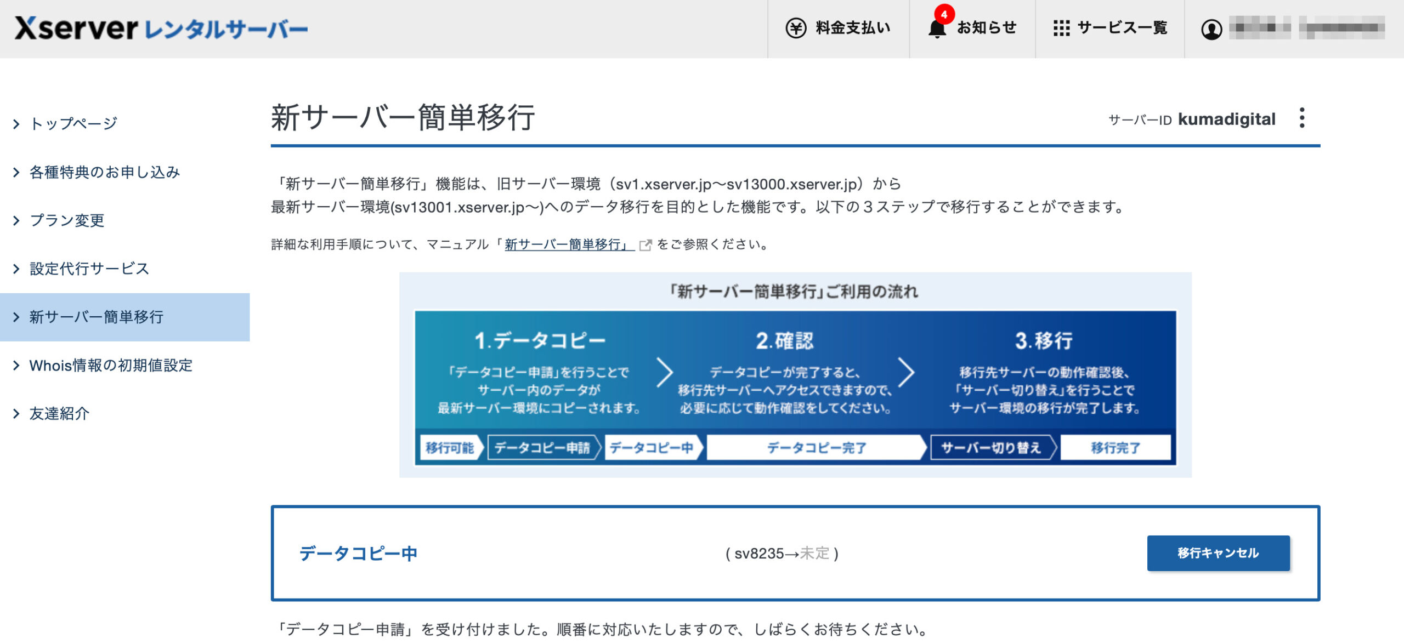This screenshot has width=1404, height=644.
Task: Open the user account avatar icon
Action: (1211, 29)
